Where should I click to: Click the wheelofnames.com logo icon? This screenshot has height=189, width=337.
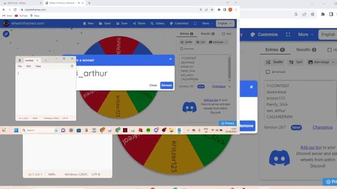(6, 23)
